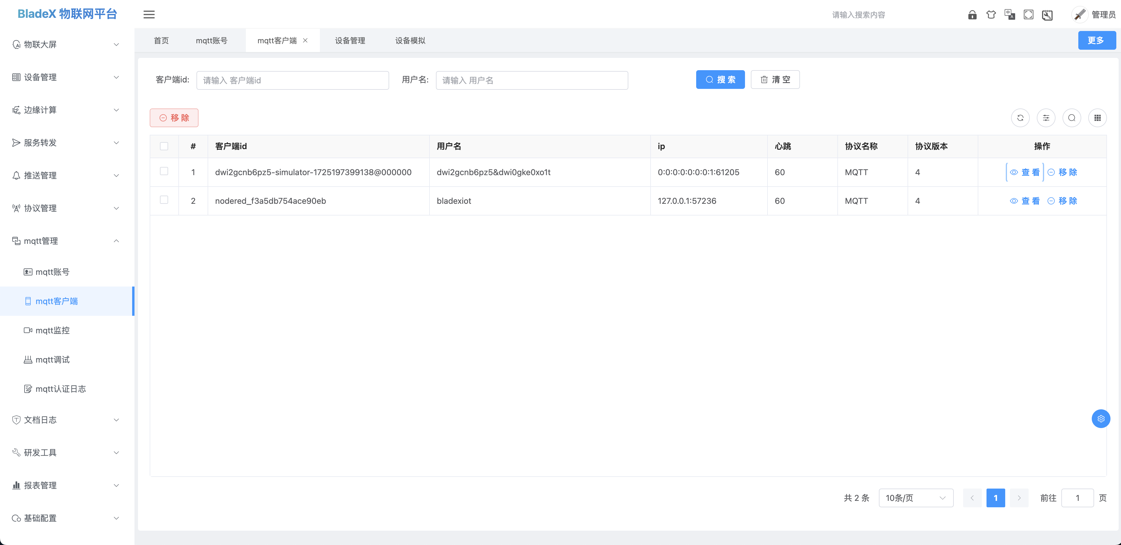Click the 清空 button
Screen dimensions: 1121x545
[775, 80]
